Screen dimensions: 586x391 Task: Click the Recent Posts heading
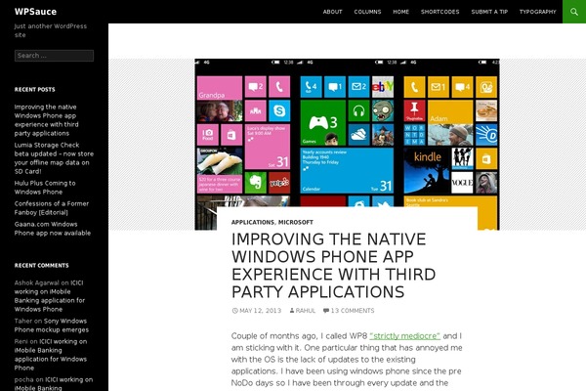pyautogui.click(x=35, y=89)
